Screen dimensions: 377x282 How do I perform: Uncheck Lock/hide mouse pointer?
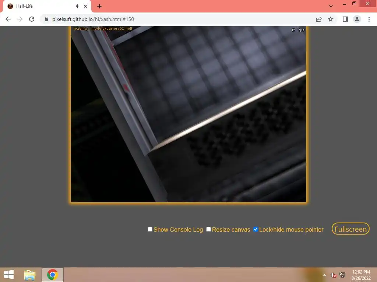coord(256,229)
